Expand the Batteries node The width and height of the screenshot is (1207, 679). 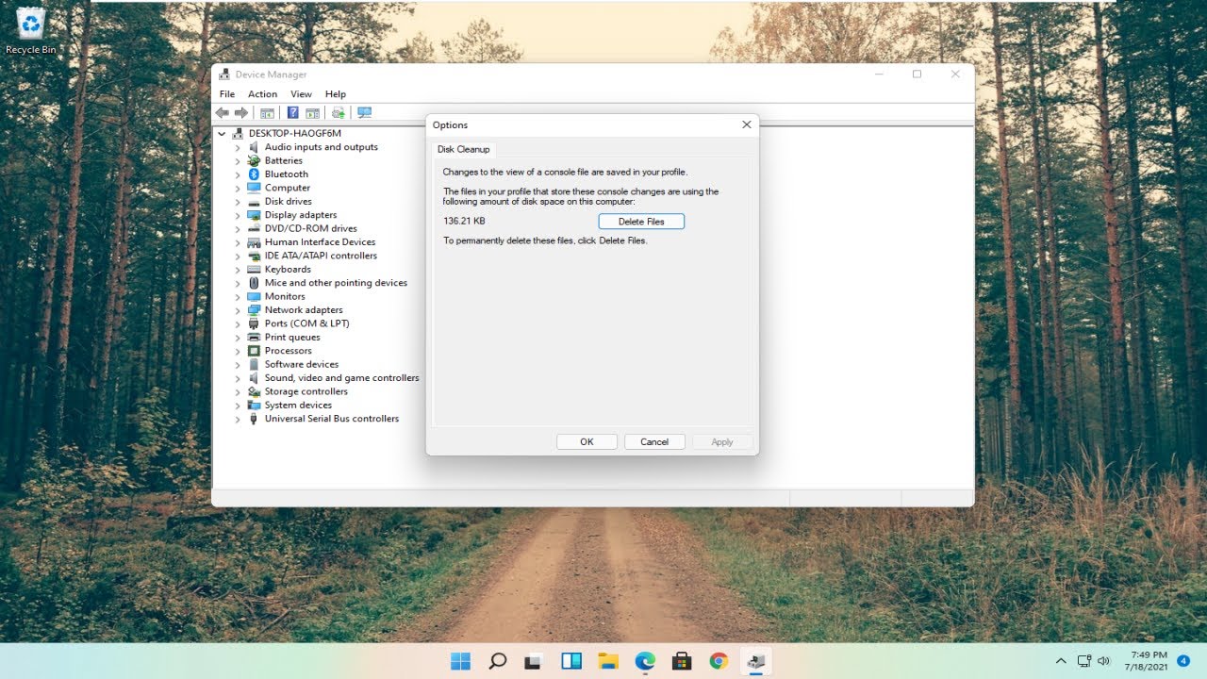pos(238,161)
